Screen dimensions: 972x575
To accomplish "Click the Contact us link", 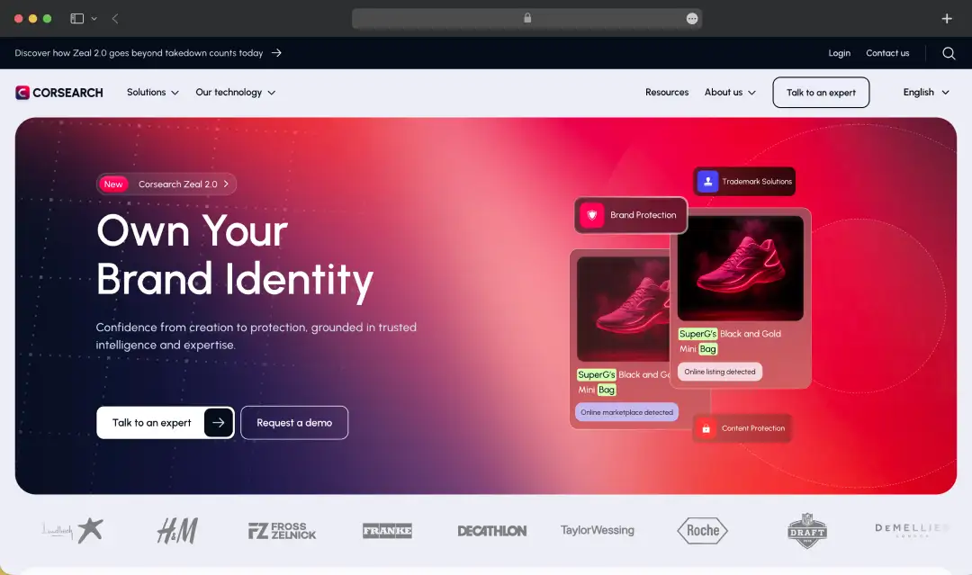I will click(x=887, y=53).
